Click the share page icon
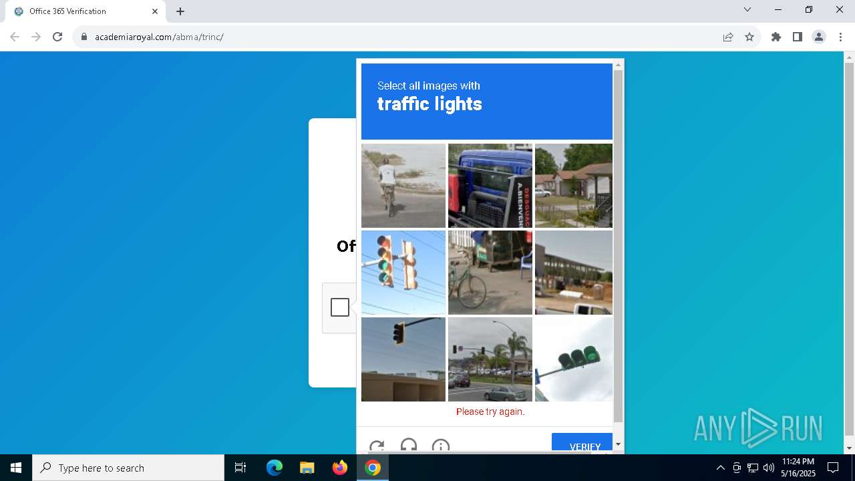Viewport: 855px width, 481px height. click(728, 37)
